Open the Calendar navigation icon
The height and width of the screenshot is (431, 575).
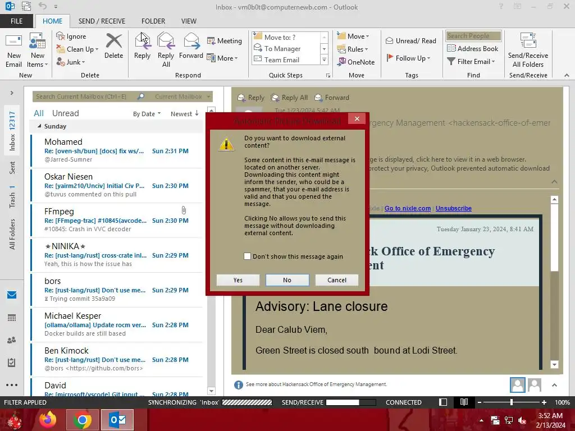(12, 318)
